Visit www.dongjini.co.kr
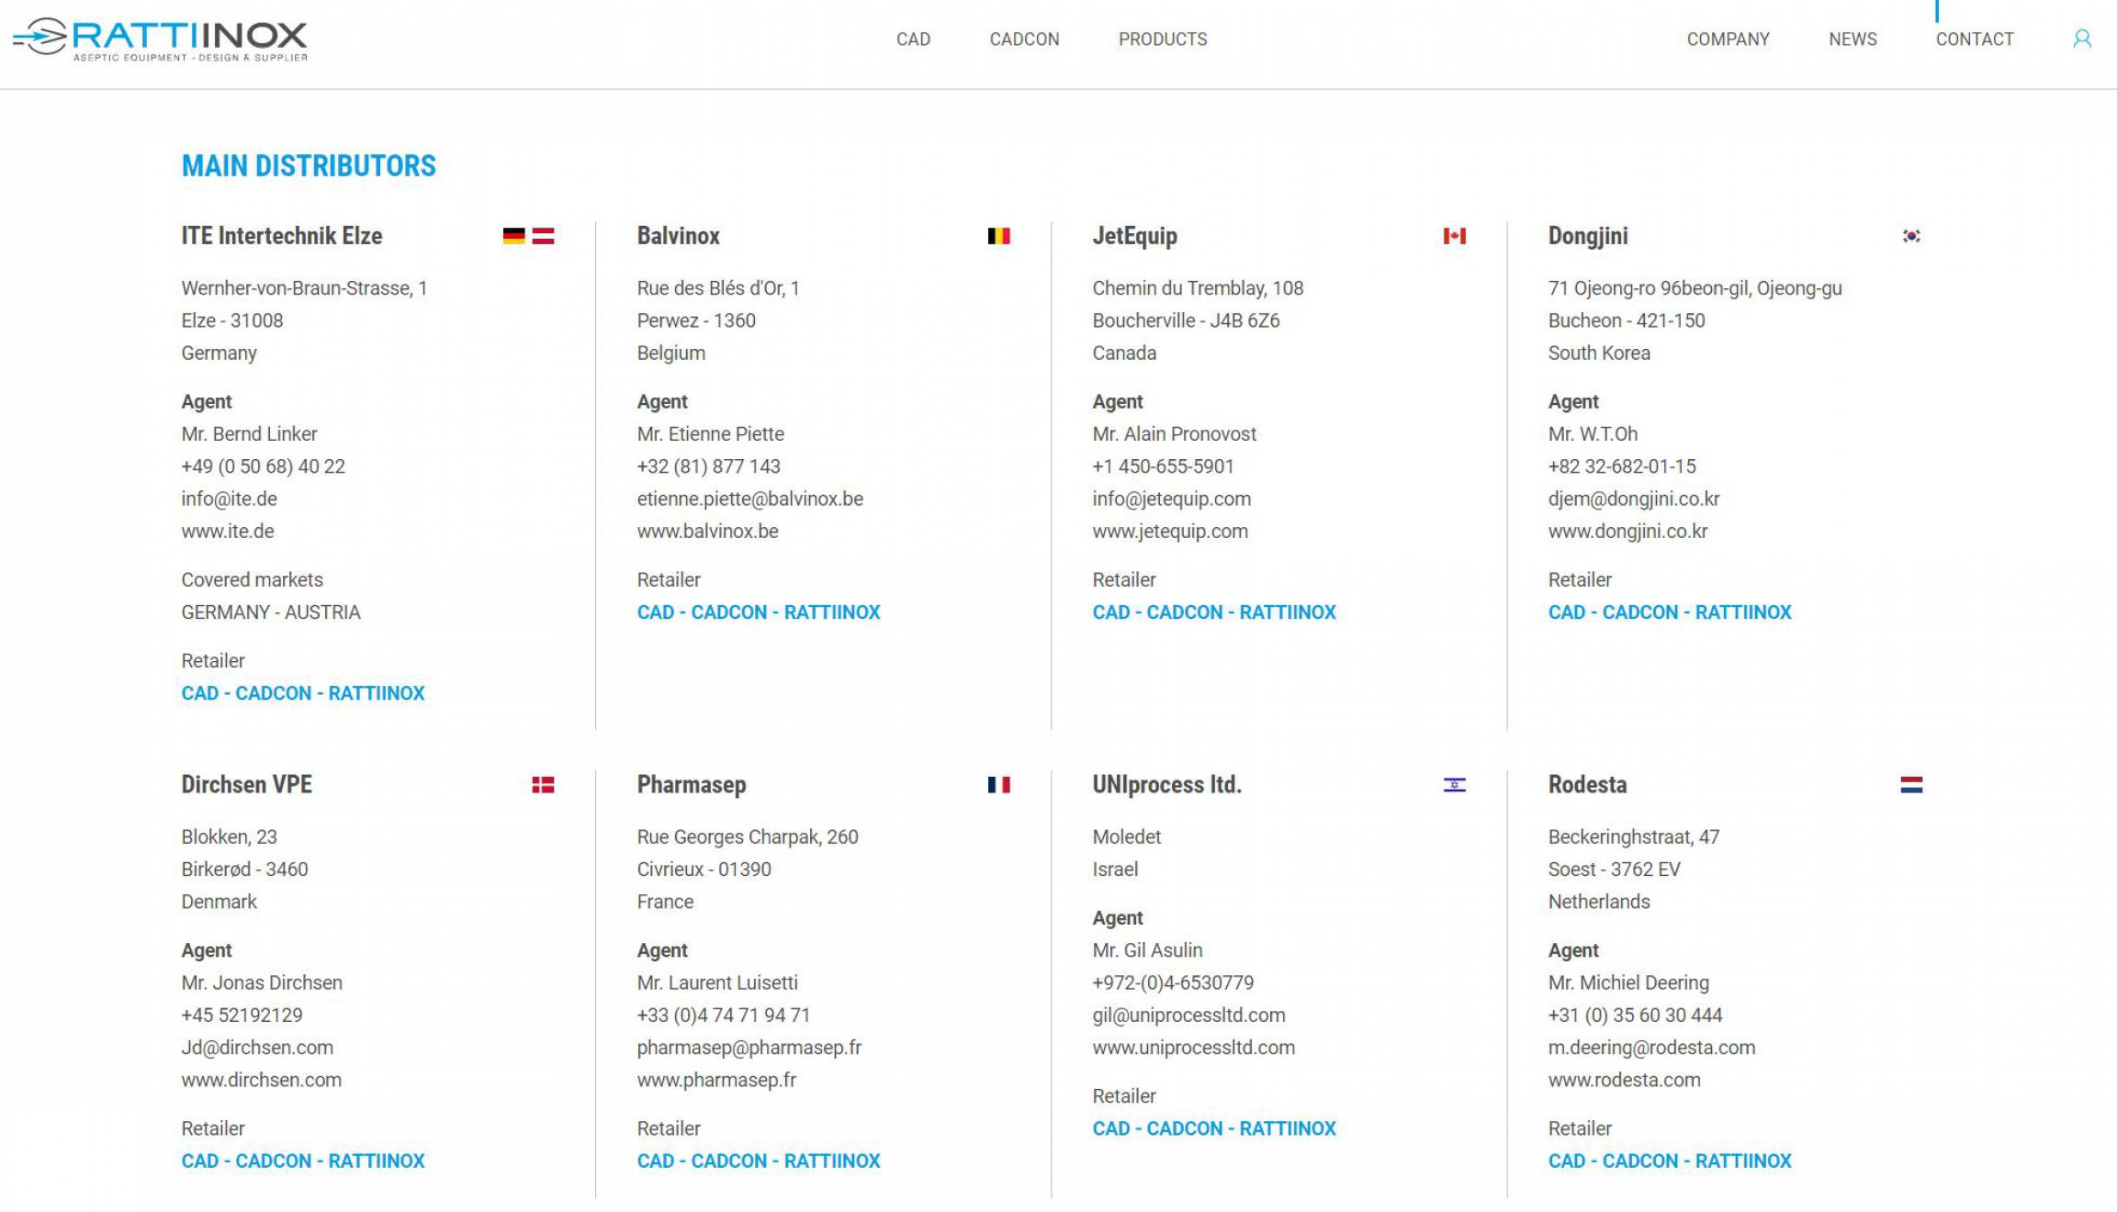 (1627, 532)
